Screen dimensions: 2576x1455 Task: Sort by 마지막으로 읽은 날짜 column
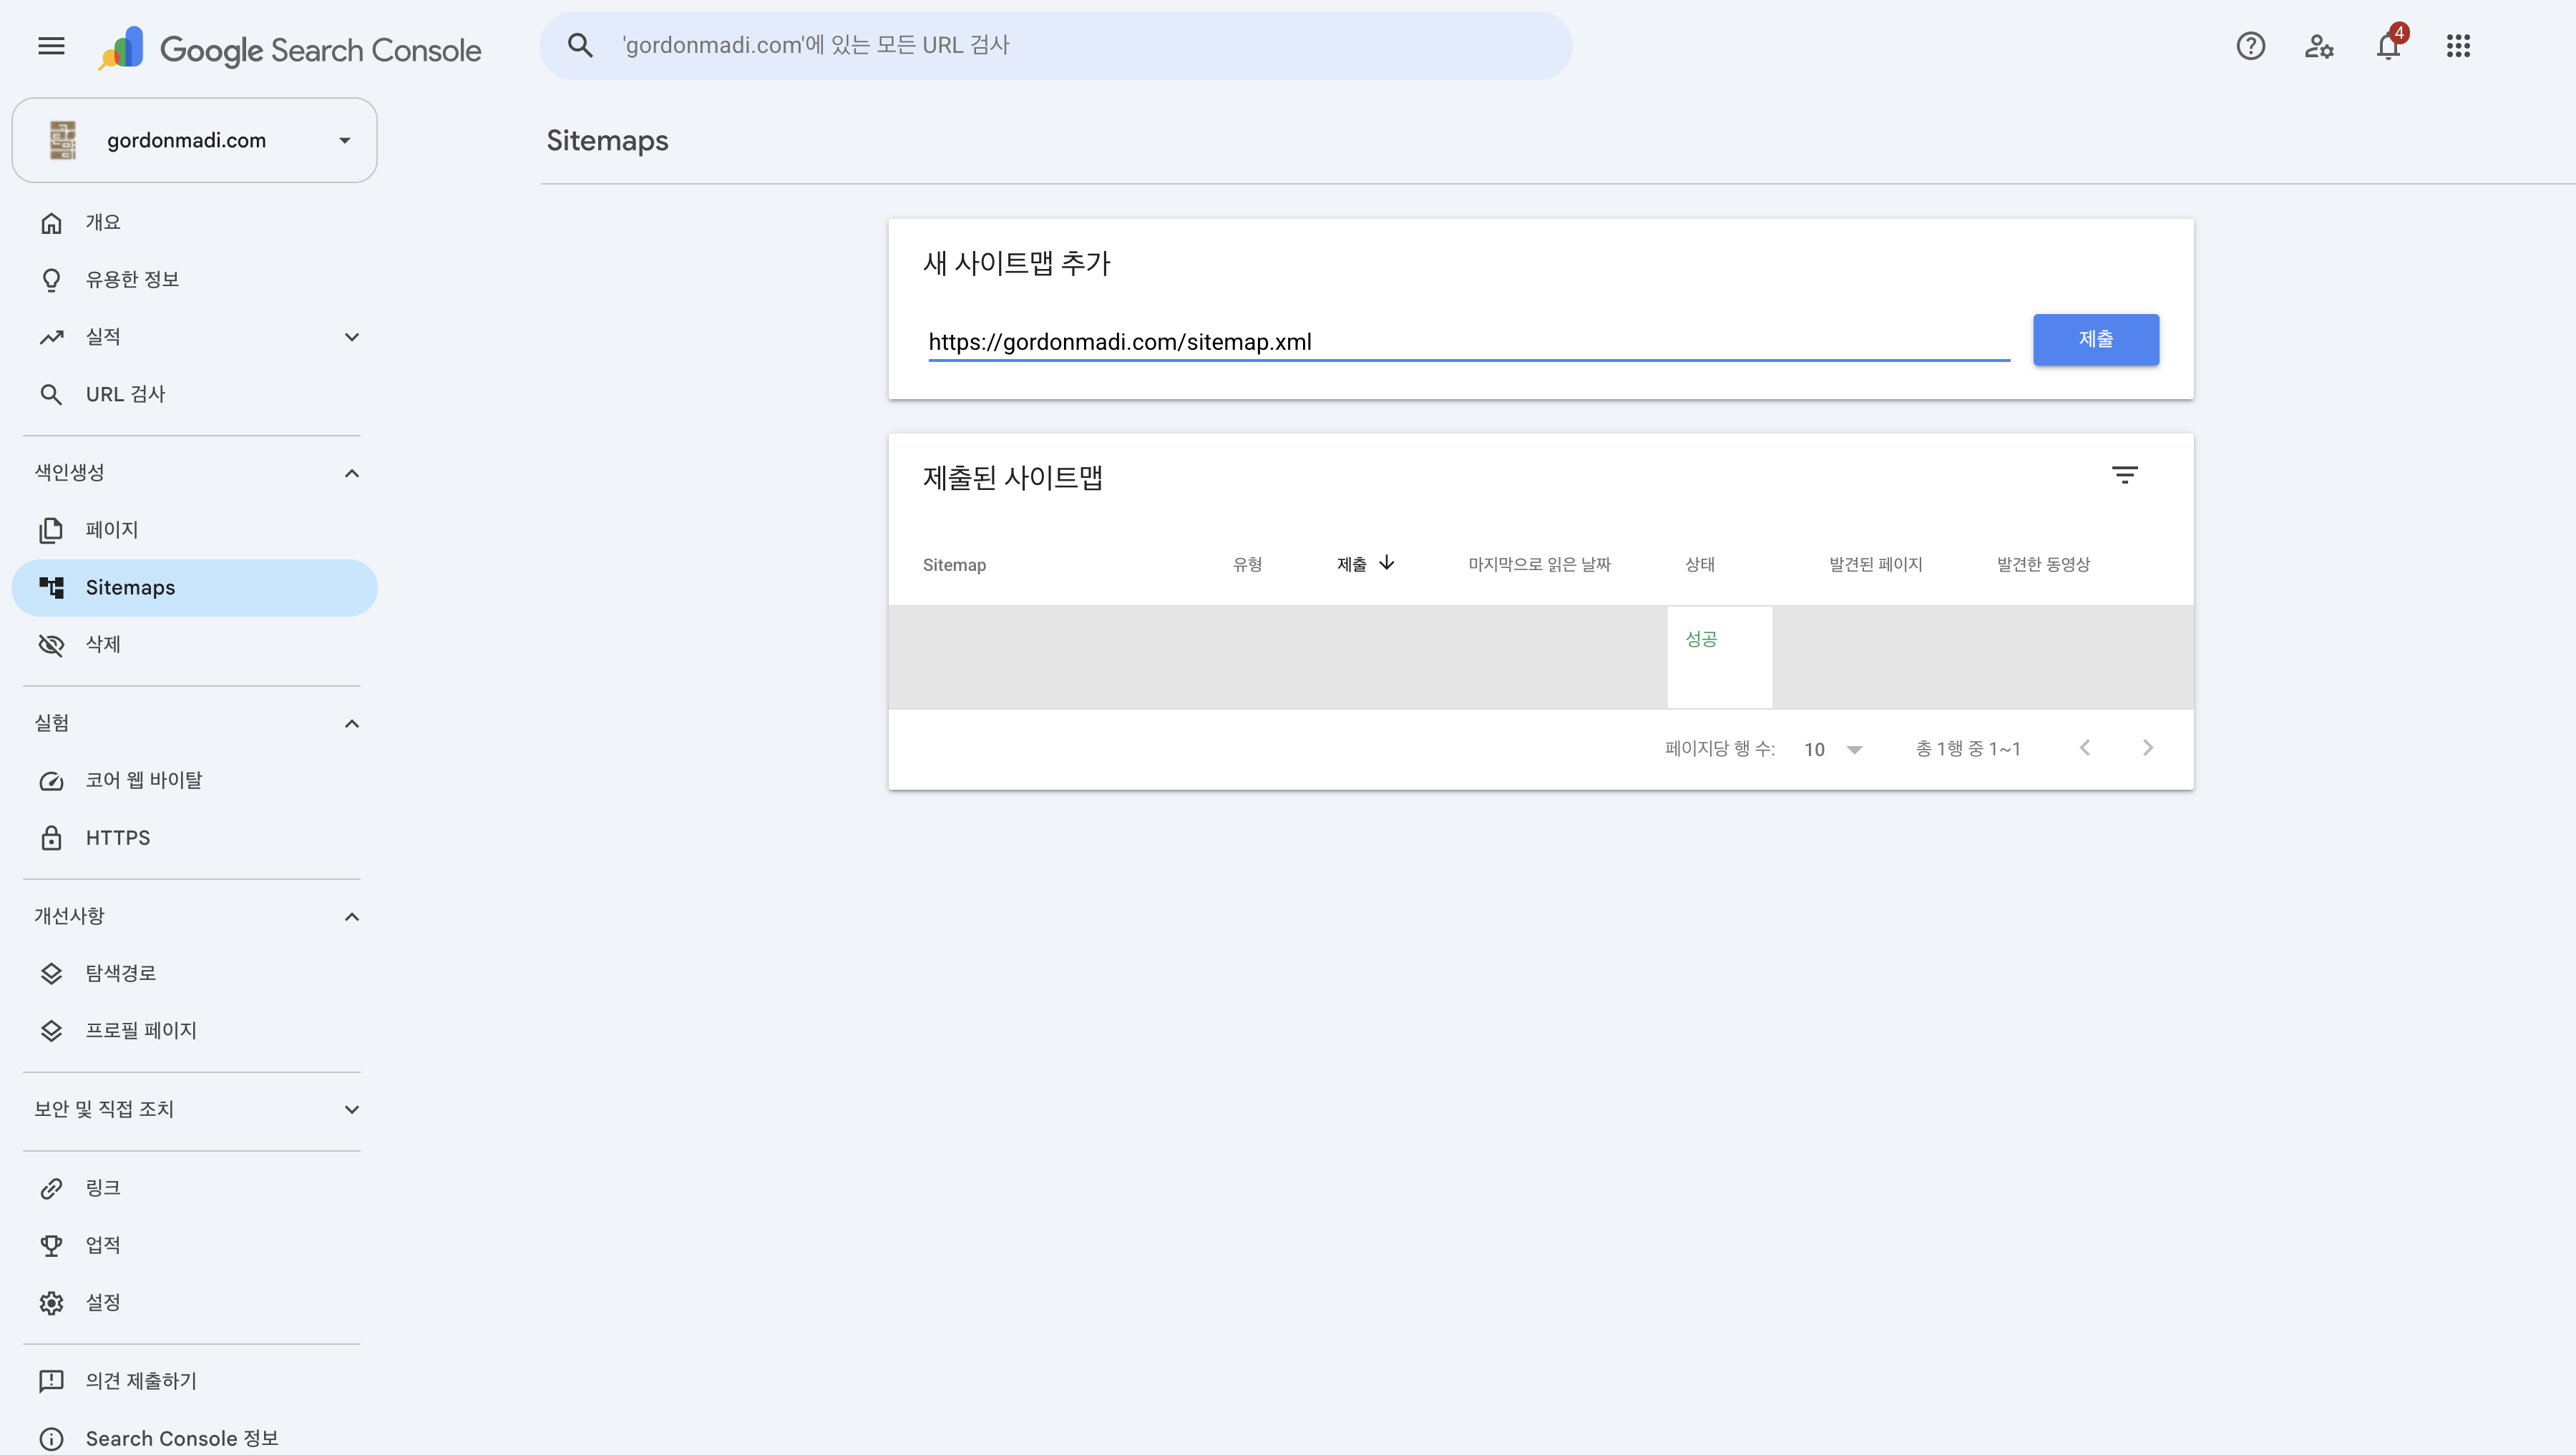1539,565
